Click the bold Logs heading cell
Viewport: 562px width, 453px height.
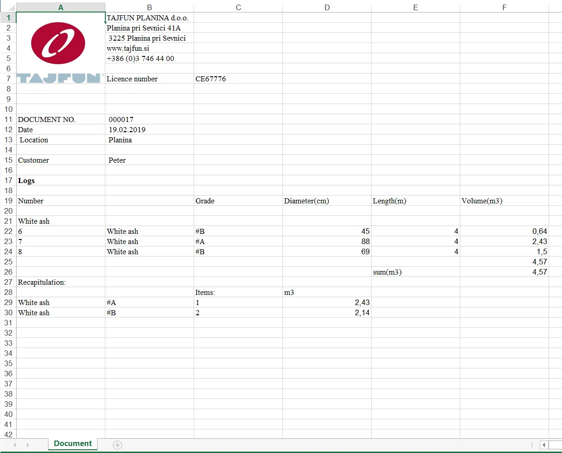(x=61, y=180)
